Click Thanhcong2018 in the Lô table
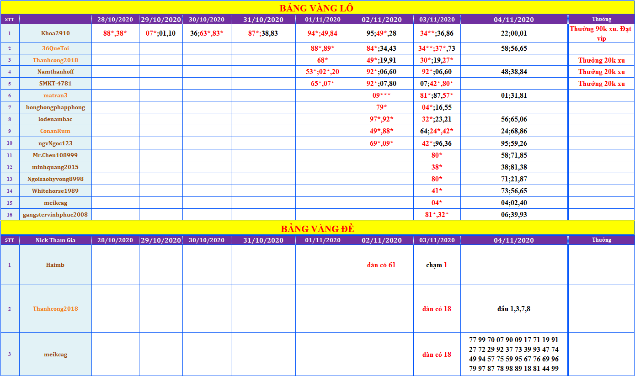This screenshot has height=376, width=635. (x=55, y=60)
